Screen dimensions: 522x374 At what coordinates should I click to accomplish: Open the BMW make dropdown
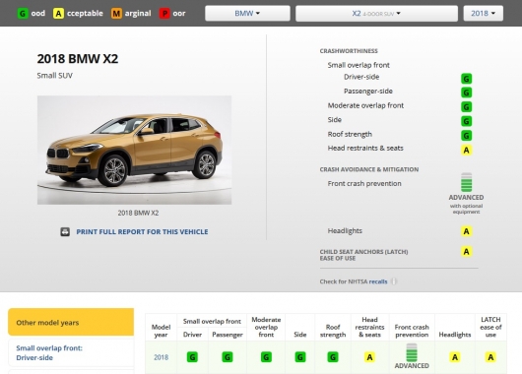(x=247, y=14)
